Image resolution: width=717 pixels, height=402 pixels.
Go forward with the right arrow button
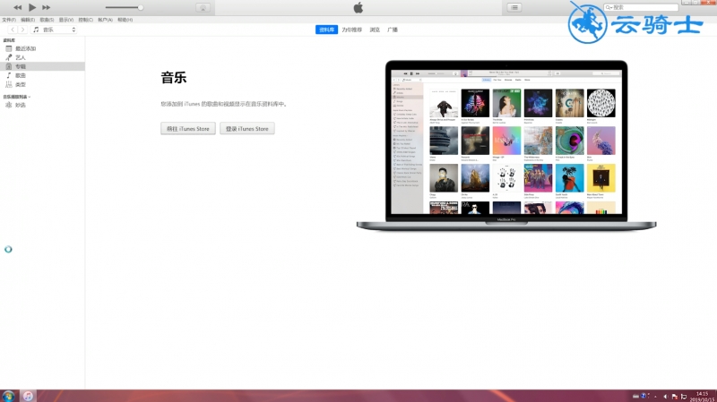point(22,30)
